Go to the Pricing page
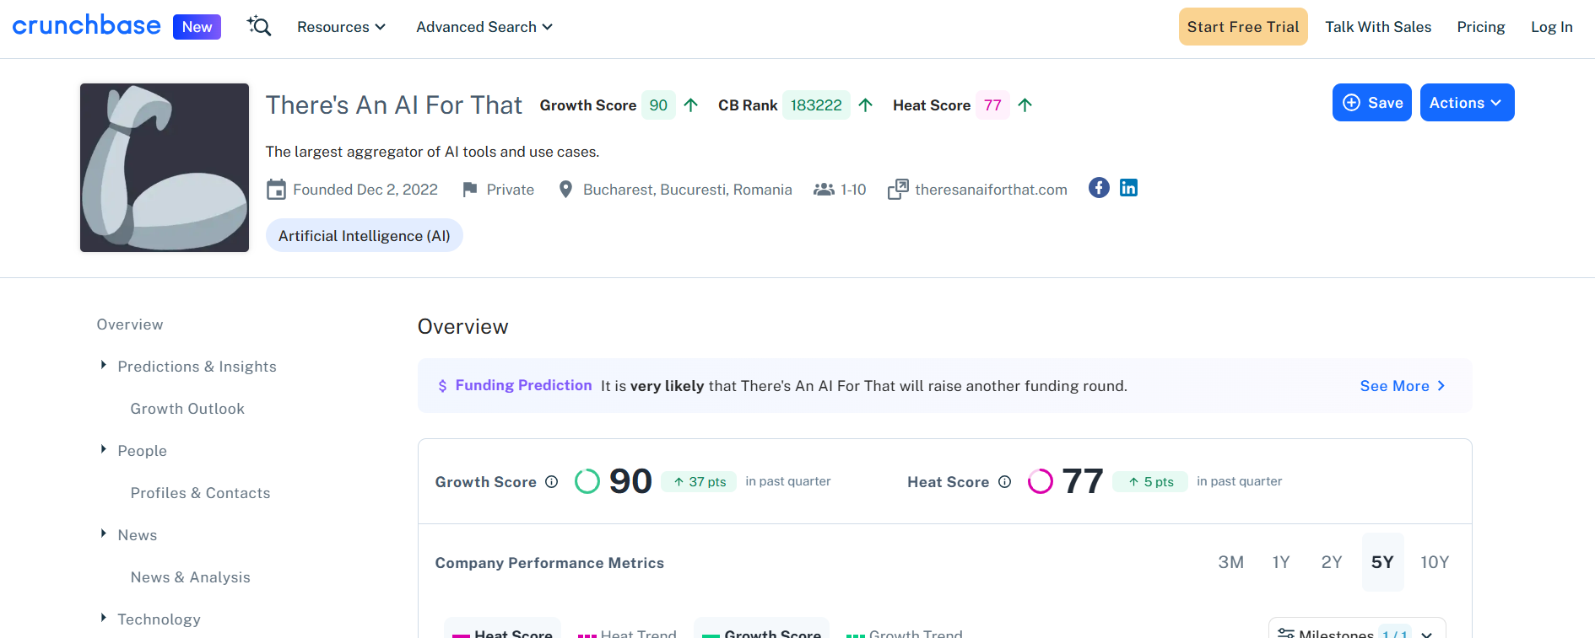 (x=1481, y=27)
